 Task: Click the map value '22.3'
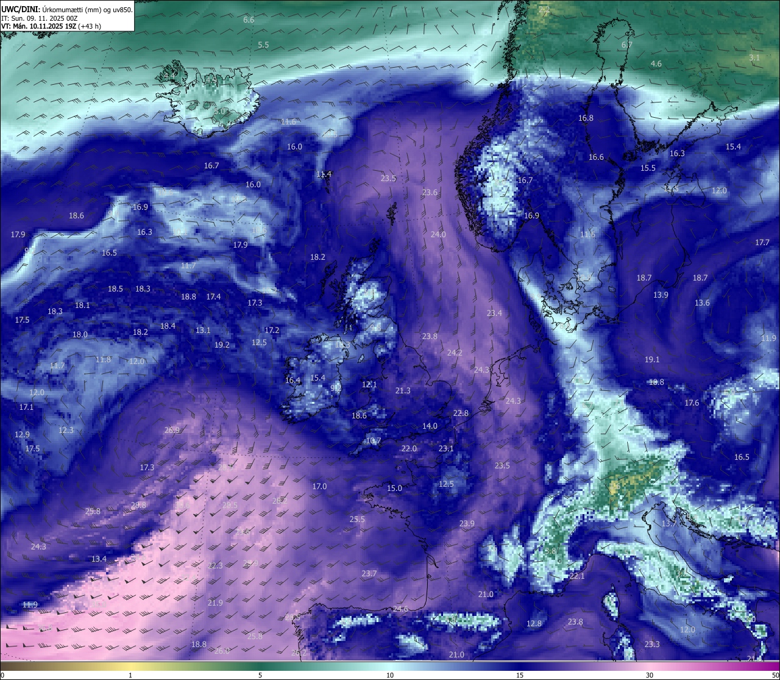(215, 566)
